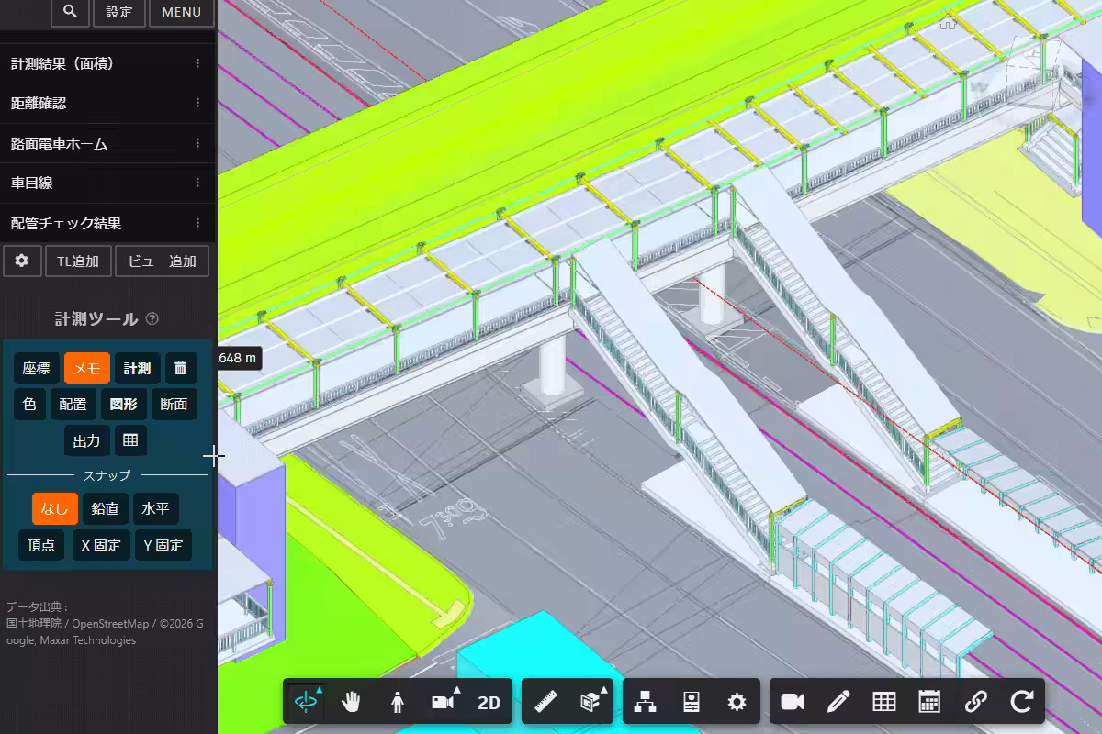Screen dimensions: 1102x734
Task: Open the 設定 settings button
Action: 119,12
